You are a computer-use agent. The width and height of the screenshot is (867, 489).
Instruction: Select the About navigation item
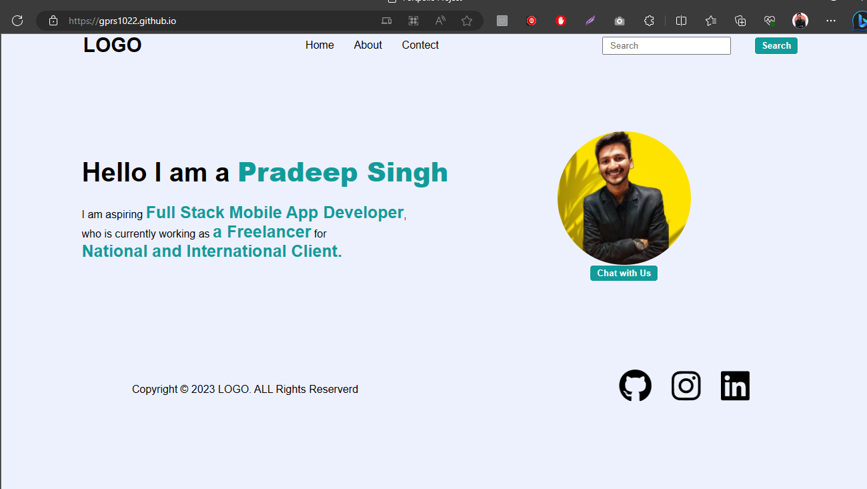coord(367,45)
